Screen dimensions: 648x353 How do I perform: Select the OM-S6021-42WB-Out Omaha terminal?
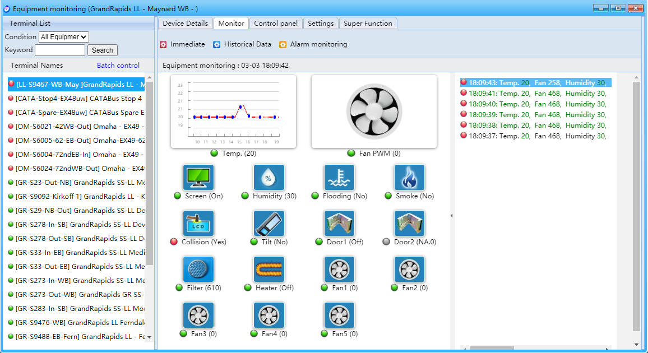[76, 126]
